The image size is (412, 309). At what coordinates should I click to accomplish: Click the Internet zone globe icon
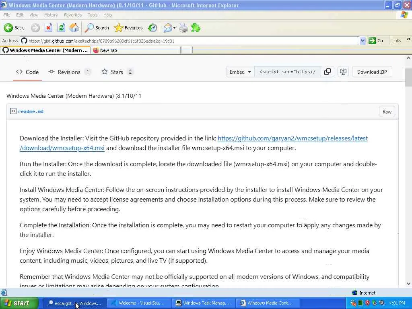click(x=355, y=293)
